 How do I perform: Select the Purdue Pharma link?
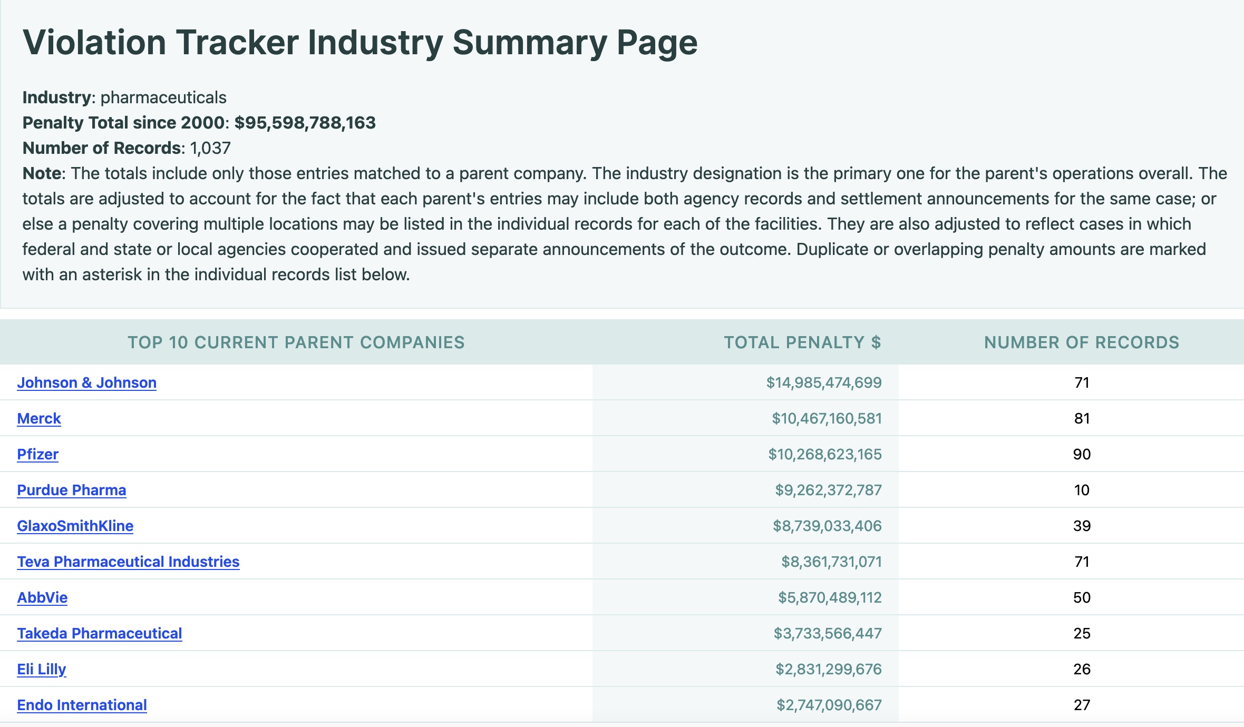tap(71, 490)
